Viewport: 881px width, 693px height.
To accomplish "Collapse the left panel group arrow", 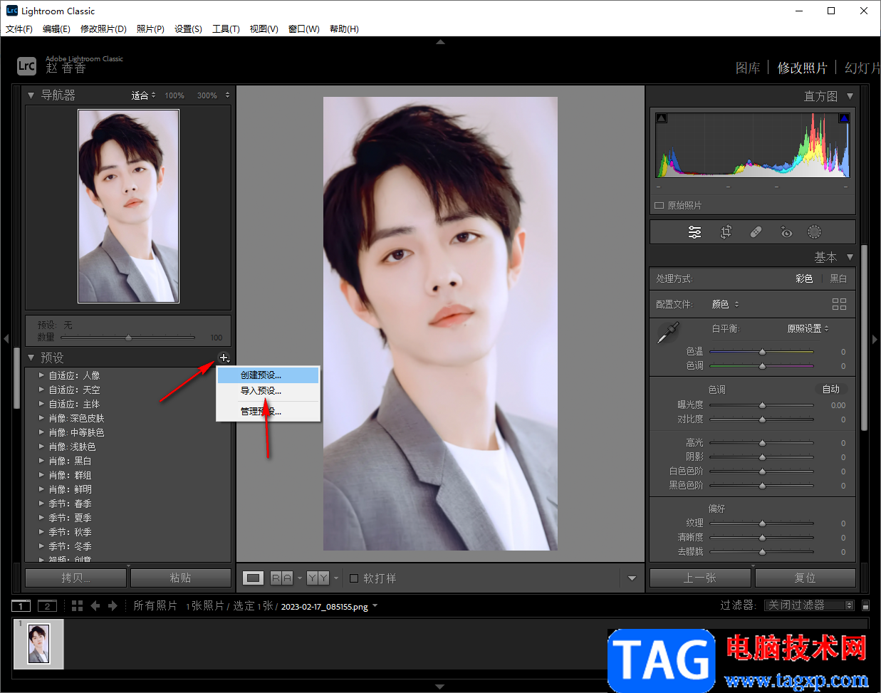I will [6, 339].
